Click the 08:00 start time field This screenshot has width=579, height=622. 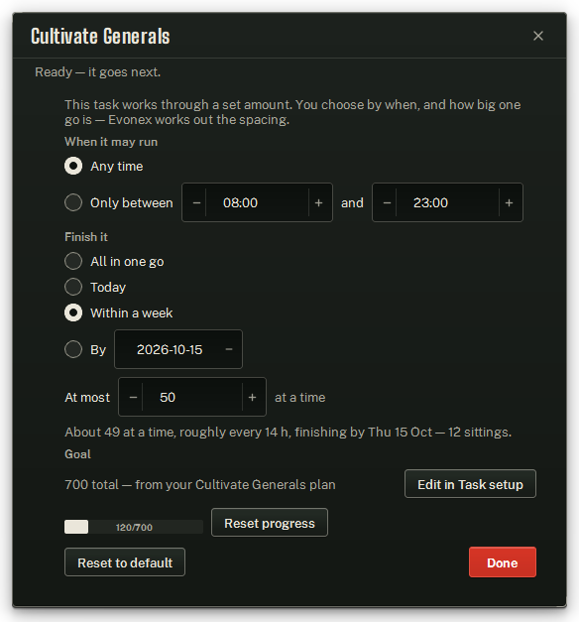point(257,202)
